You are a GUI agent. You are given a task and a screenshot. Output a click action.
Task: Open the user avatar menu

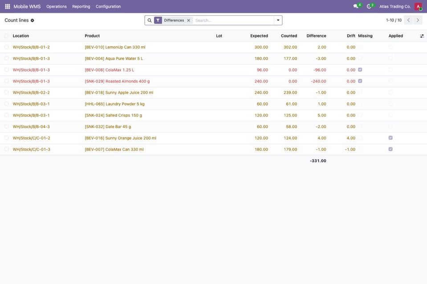(418, 6)
